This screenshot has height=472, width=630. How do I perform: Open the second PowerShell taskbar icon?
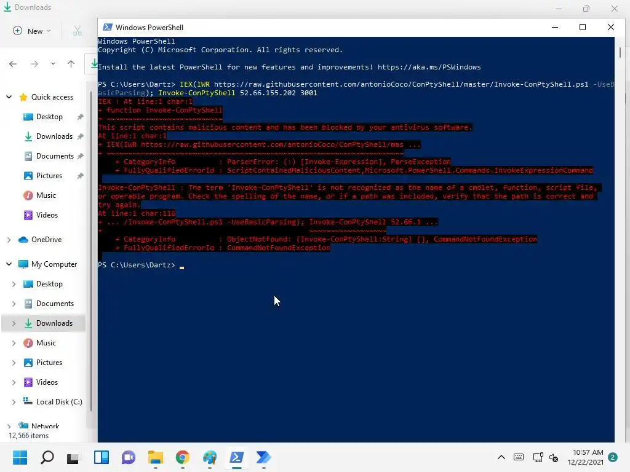point(263,457)
